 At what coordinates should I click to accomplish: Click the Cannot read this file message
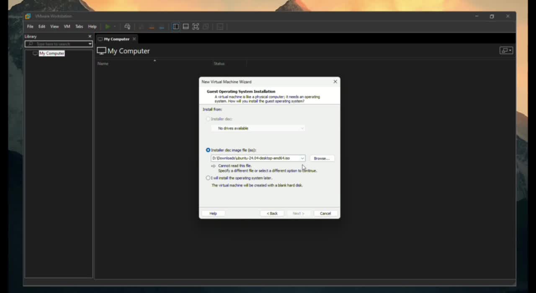[x=235, y=166]
